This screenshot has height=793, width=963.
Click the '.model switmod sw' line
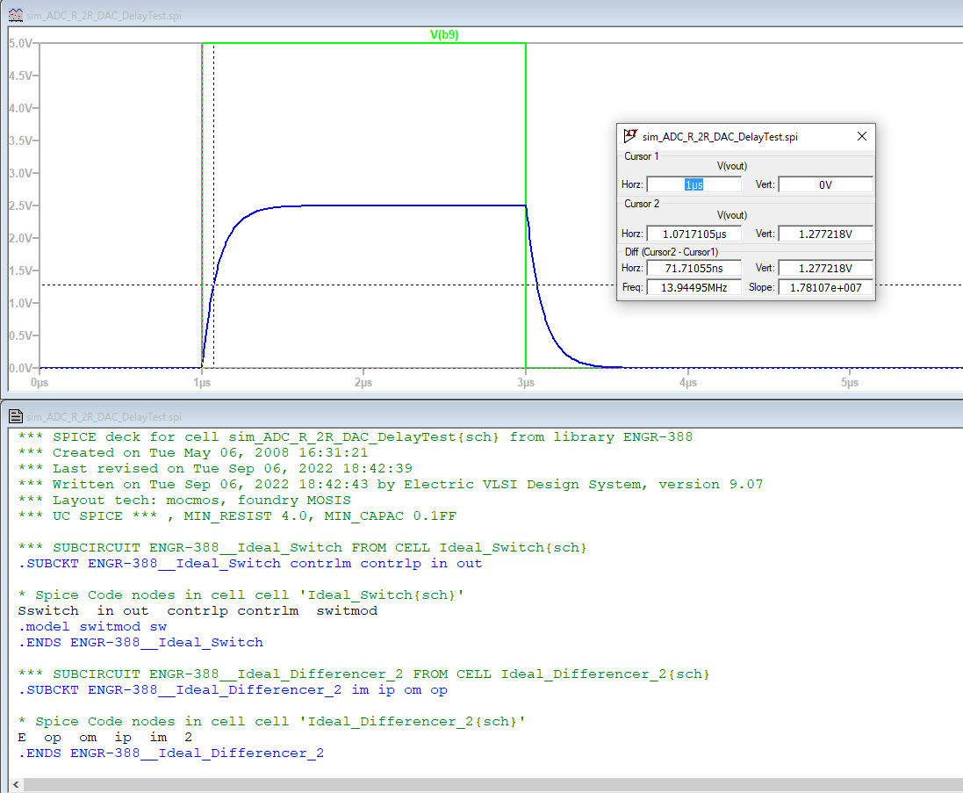point(92,626)
